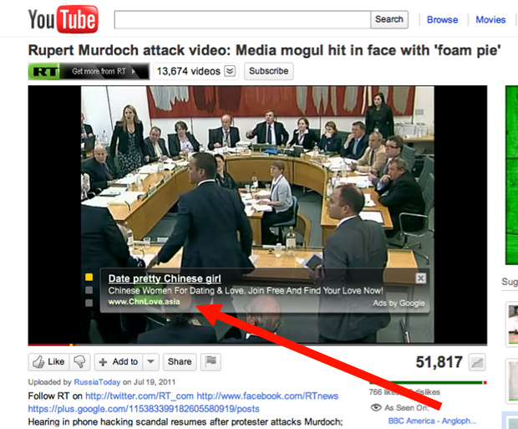Image resolution: width=518 pixels, height=429 pixels.
Task: Subscribe to the RT channel
Action: pos(268,71)
